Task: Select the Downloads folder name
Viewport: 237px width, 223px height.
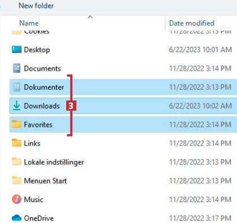Action: click(x=42, y=106)
